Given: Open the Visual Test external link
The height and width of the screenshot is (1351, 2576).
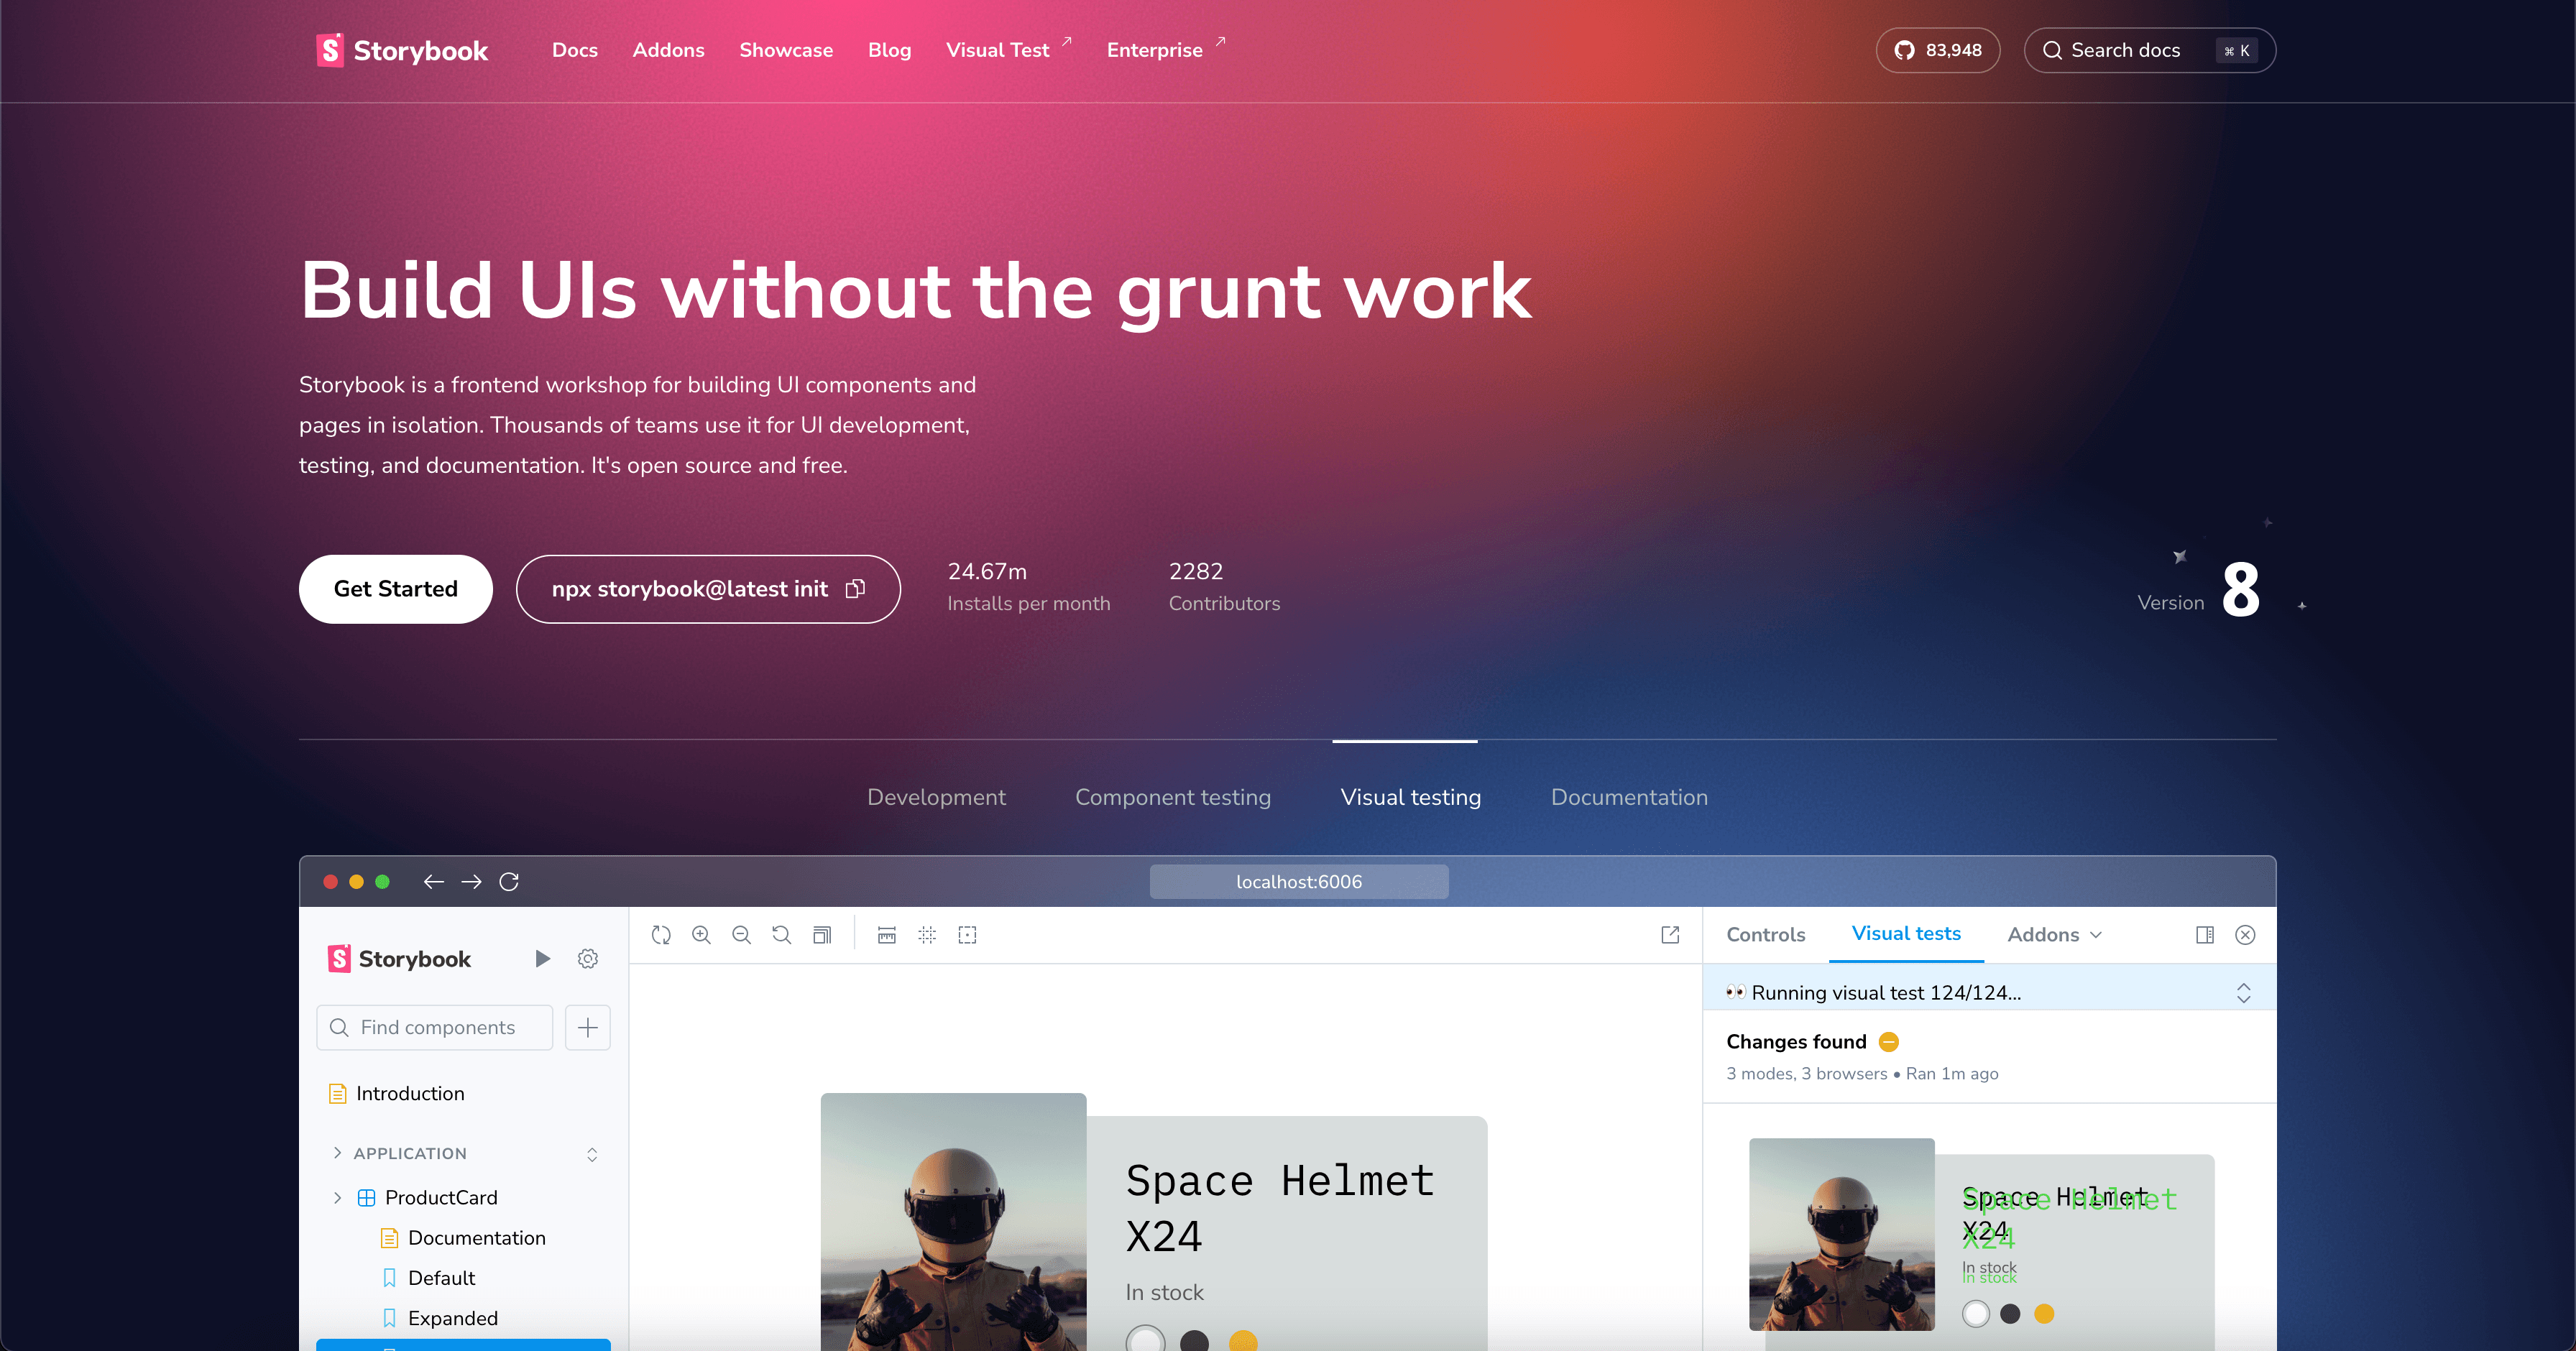Looking at the screenshot, I should (x=1009, y=50).
